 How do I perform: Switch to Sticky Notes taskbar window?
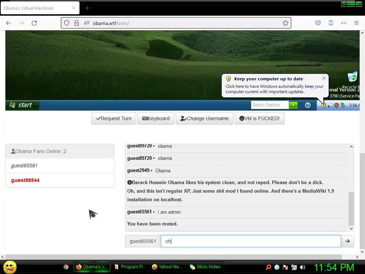[x=206, y=267]
